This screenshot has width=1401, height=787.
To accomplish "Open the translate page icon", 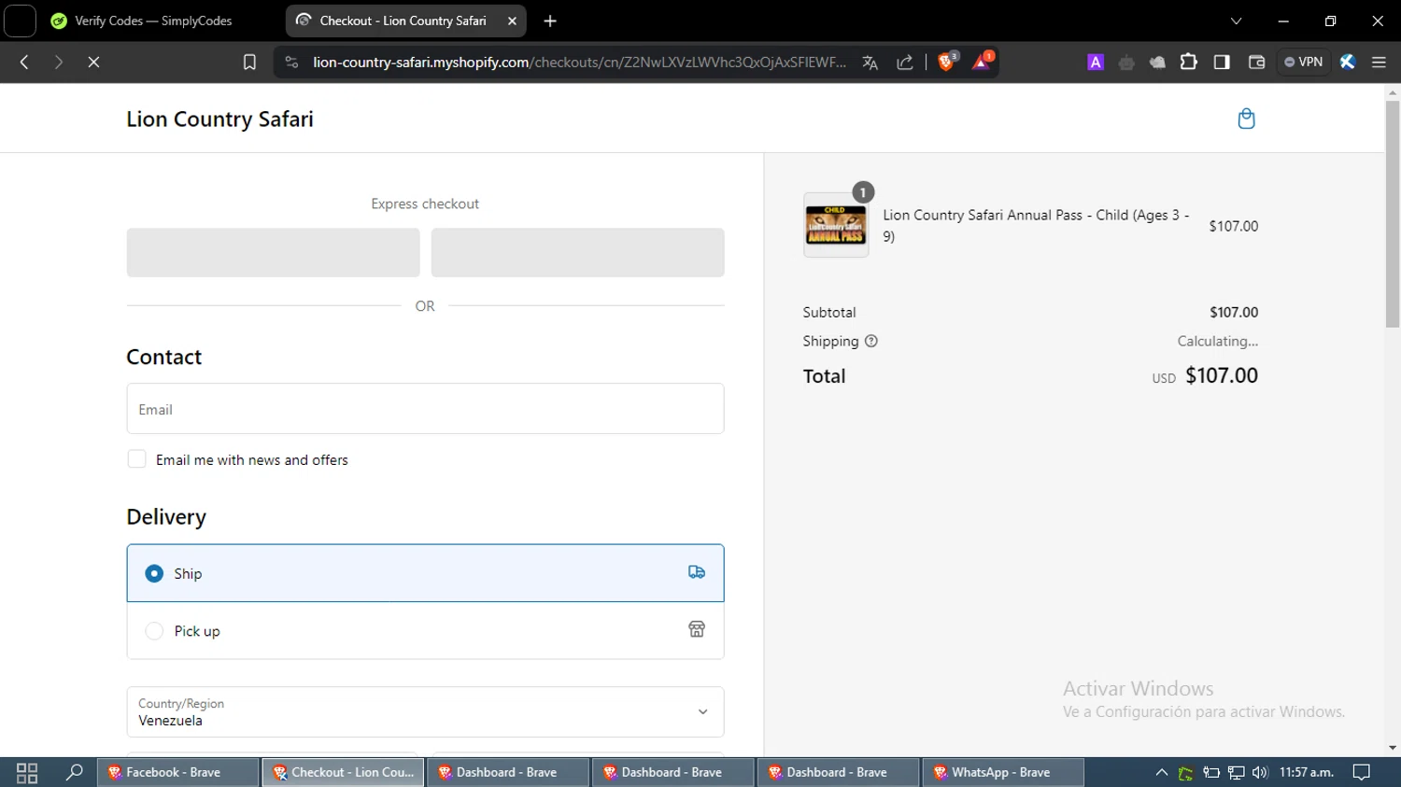I will (x=870, y=63).
